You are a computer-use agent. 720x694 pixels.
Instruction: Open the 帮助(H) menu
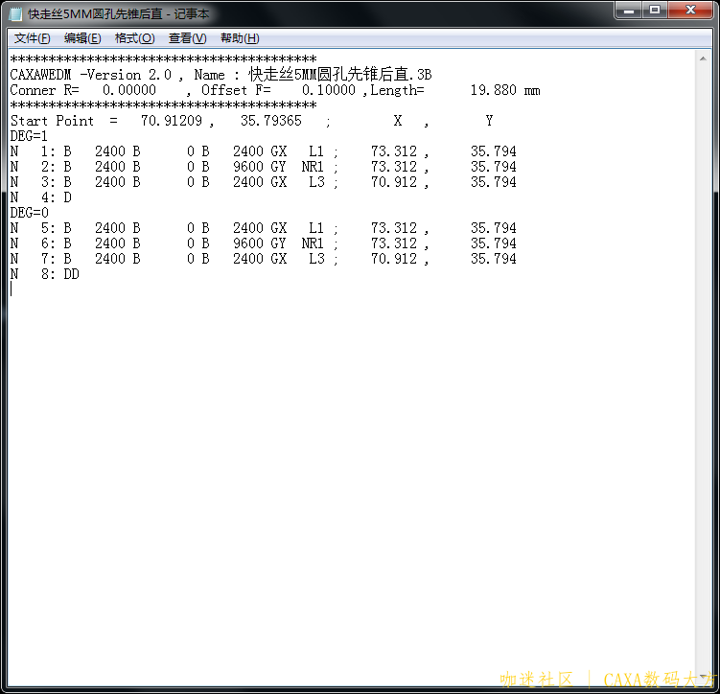[x=240, y=38]
